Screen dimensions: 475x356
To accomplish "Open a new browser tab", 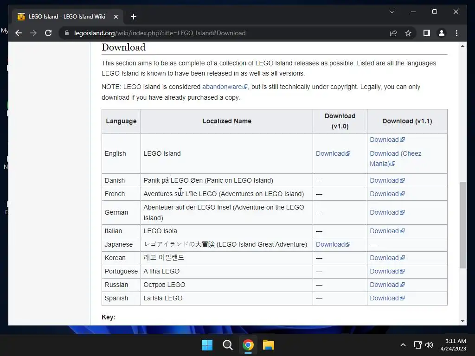I will click(134, 17).
